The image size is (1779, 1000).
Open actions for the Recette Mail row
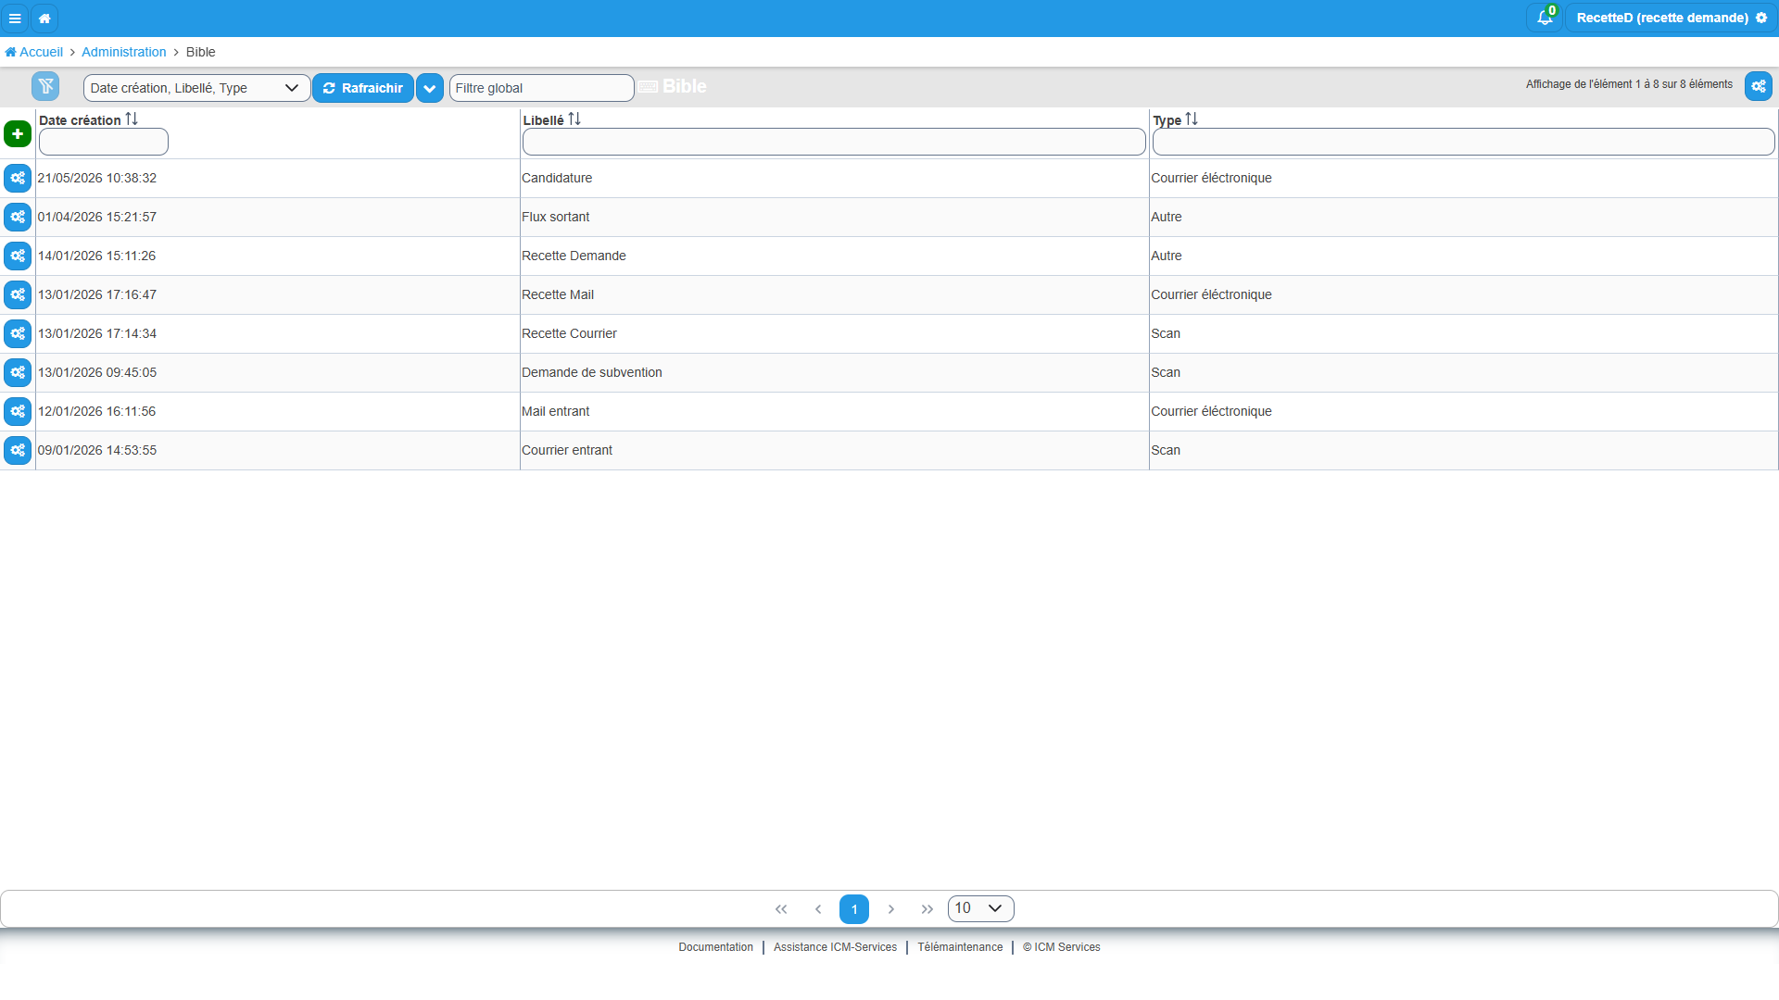point(18,294)
